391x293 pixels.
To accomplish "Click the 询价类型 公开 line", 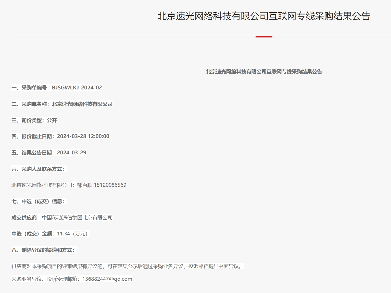I will click(34, 120).
